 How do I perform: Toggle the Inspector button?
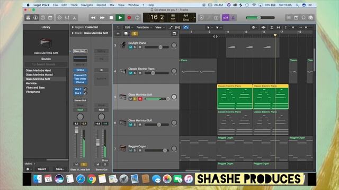coord(35,17)
